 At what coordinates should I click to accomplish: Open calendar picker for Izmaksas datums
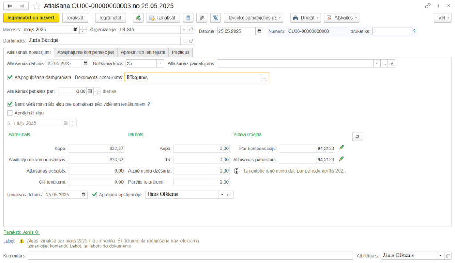84,195
